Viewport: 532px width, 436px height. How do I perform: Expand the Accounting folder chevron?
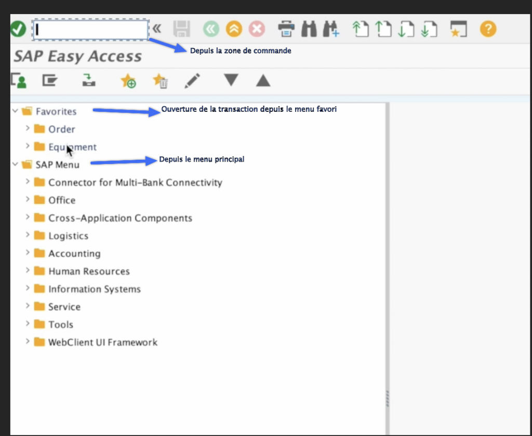pyautogui.click(x=28, y=253)
